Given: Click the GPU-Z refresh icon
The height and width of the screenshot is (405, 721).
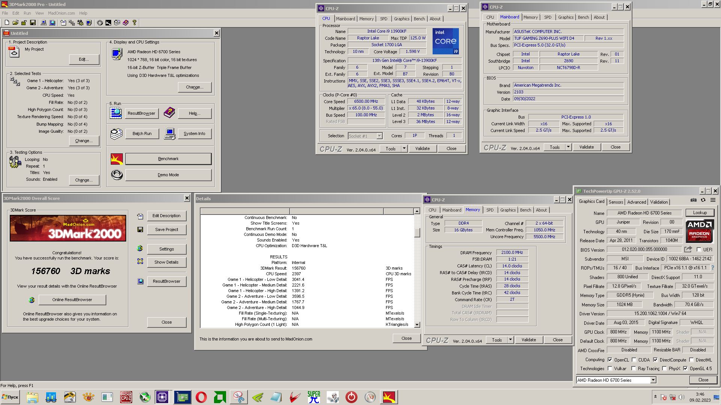Looking at the screenshot, I should point(703,200).
